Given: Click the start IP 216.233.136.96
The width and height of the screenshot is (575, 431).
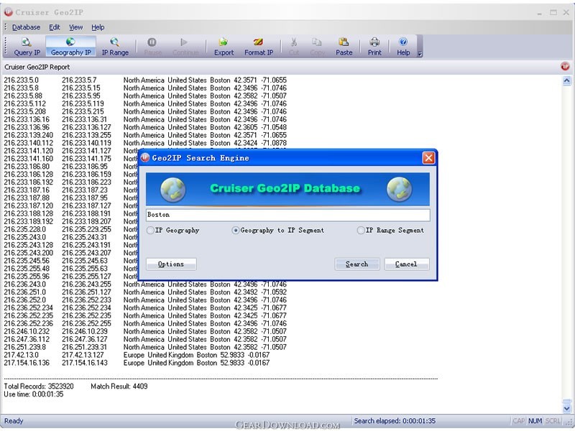Looking at the screenshot, I should click(x=27, y=127).
